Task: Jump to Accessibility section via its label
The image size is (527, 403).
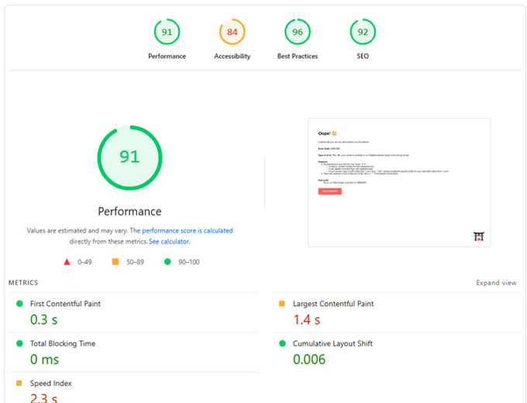Action: coord(232,57)
